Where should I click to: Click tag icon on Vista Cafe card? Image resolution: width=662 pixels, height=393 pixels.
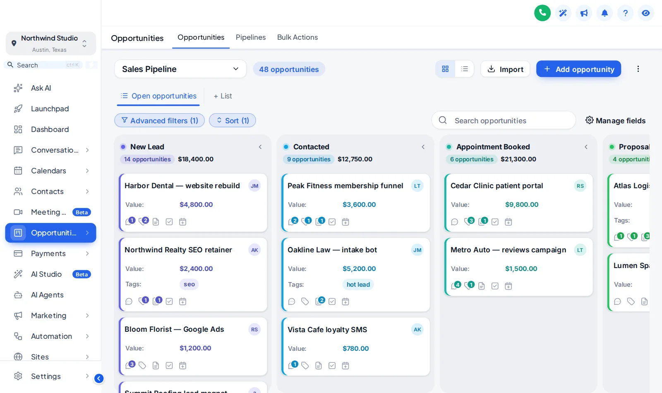point(305,366)
